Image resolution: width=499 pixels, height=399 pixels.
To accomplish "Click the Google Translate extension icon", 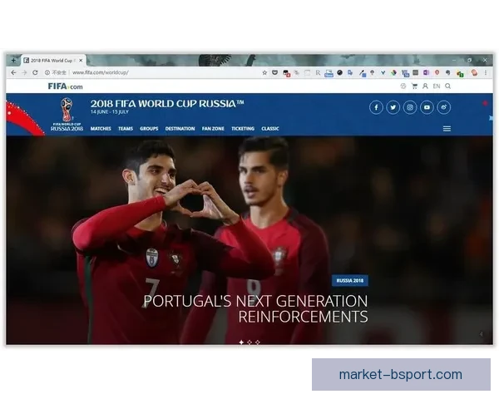I will point(350,73).
